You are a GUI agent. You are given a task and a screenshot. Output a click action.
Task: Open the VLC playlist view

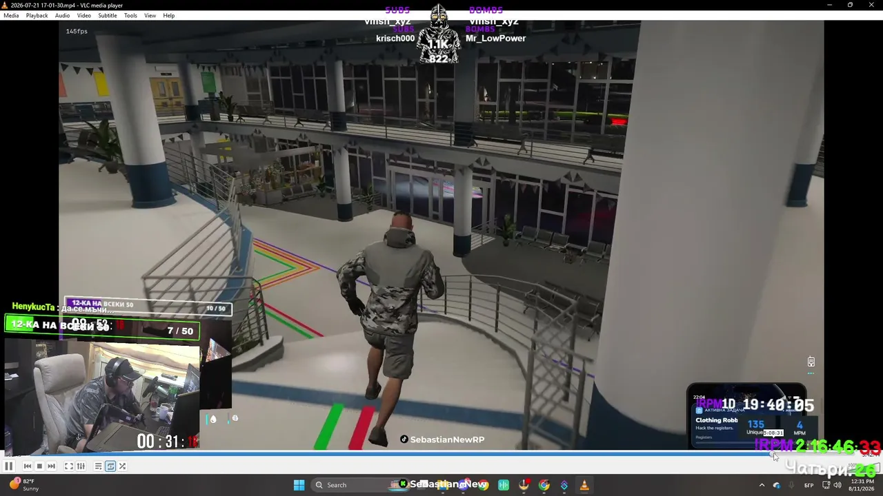[x=98, y=466]
